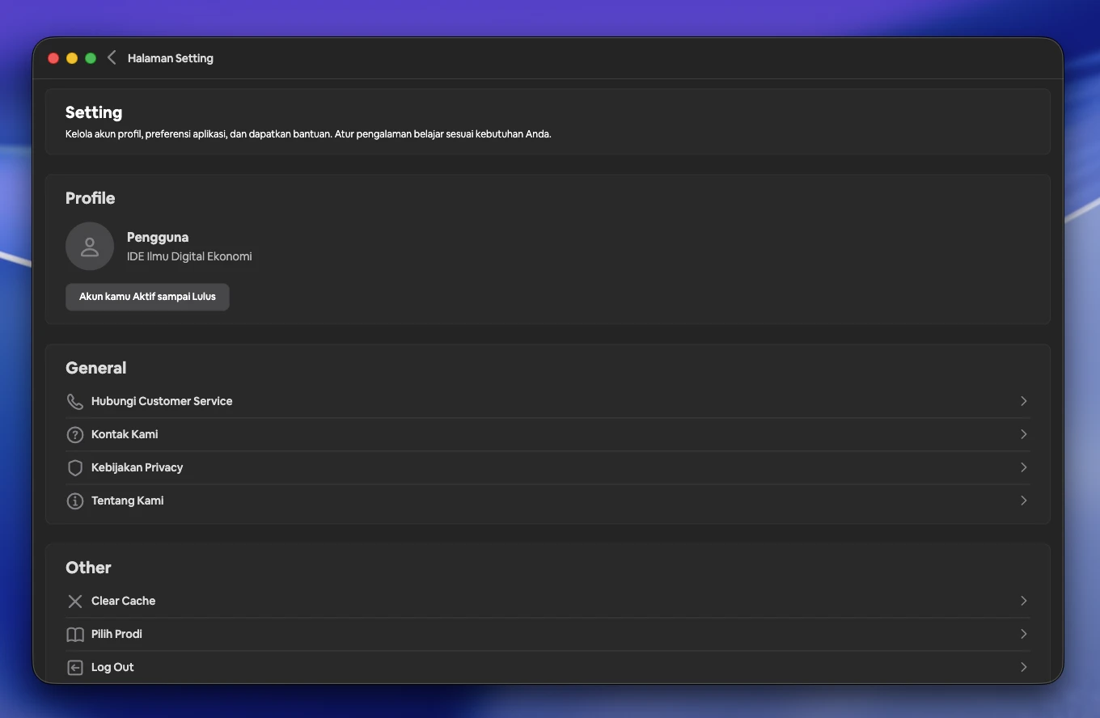Screen dimensions: 1100x718
Task: Expand the Tentang Kami entry chevron
Action: coord(1023,500)
